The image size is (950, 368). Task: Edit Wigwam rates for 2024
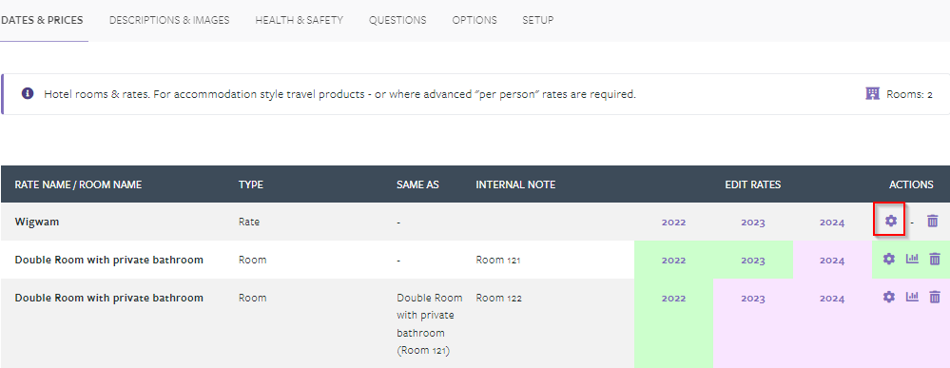832,223
